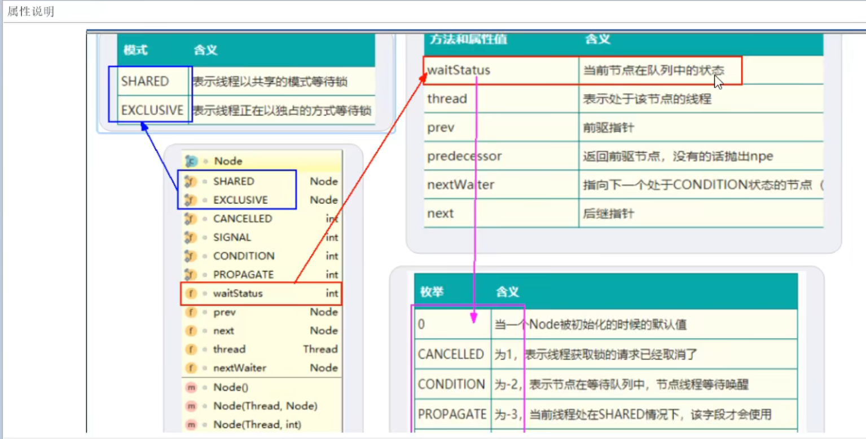Click the static field icon beside SHARED
The width and height of the screenshot is (866, 439).
(191, 181)
